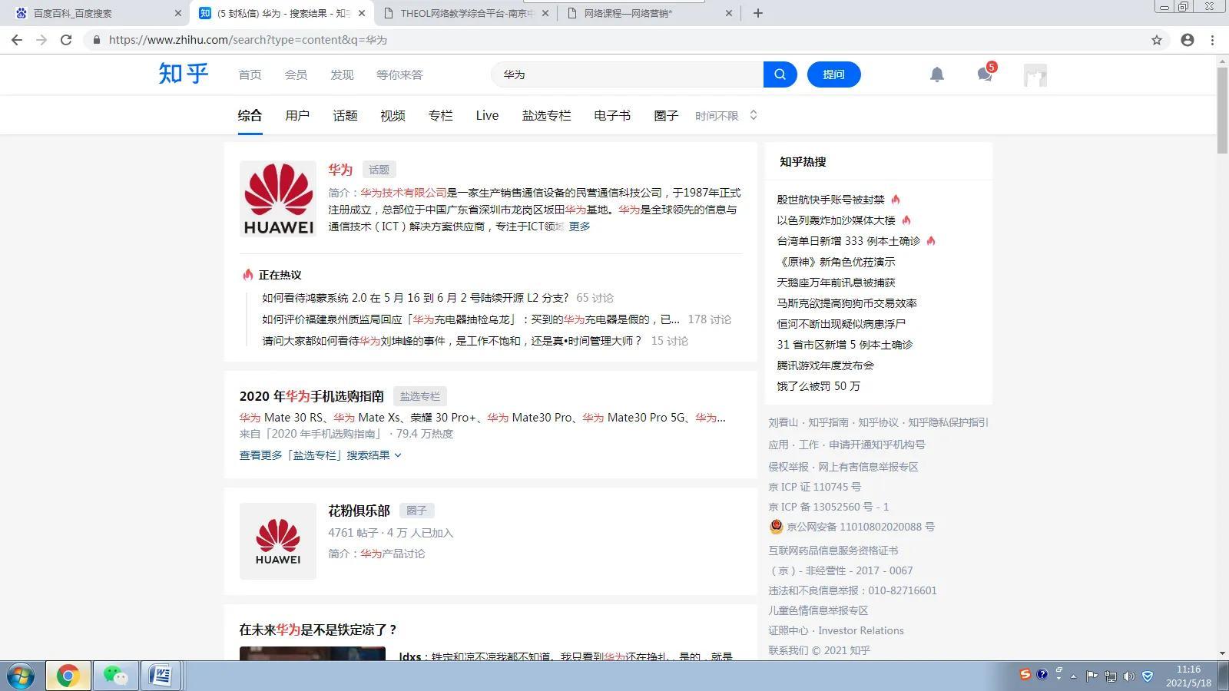Screen dimensions: 1229x691
Task: Close the 网络课程 tab
Action: coord(729,13)
